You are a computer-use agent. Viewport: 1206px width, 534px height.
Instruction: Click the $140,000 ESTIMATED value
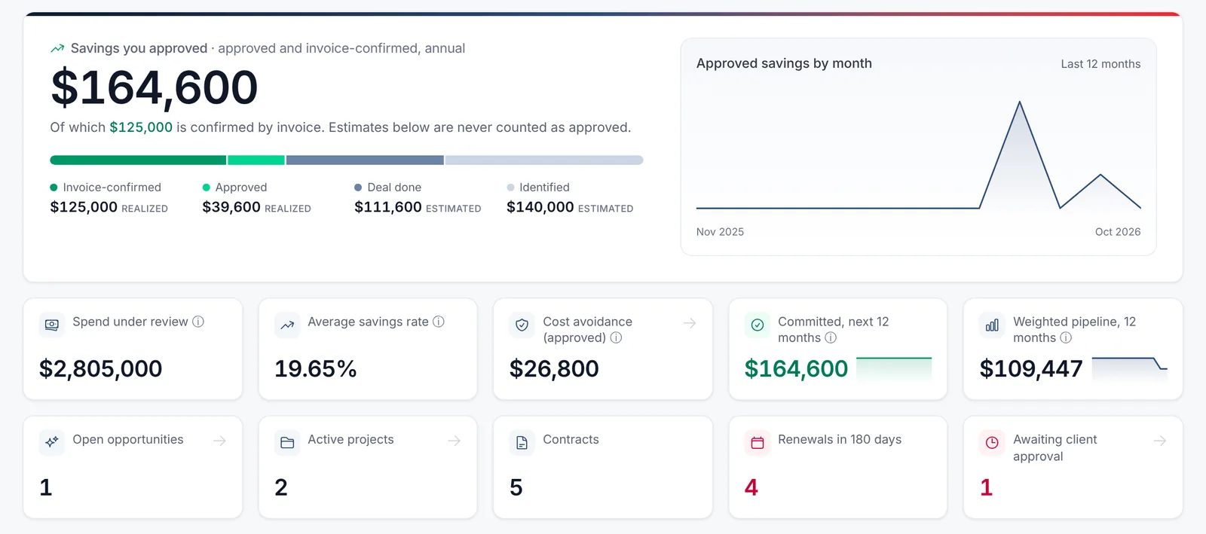click(x=570, y=207)
